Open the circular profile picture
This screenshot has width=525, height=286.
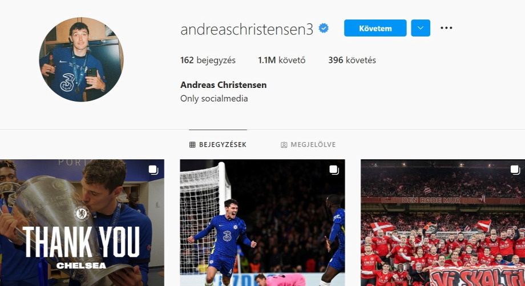(82, 59)
